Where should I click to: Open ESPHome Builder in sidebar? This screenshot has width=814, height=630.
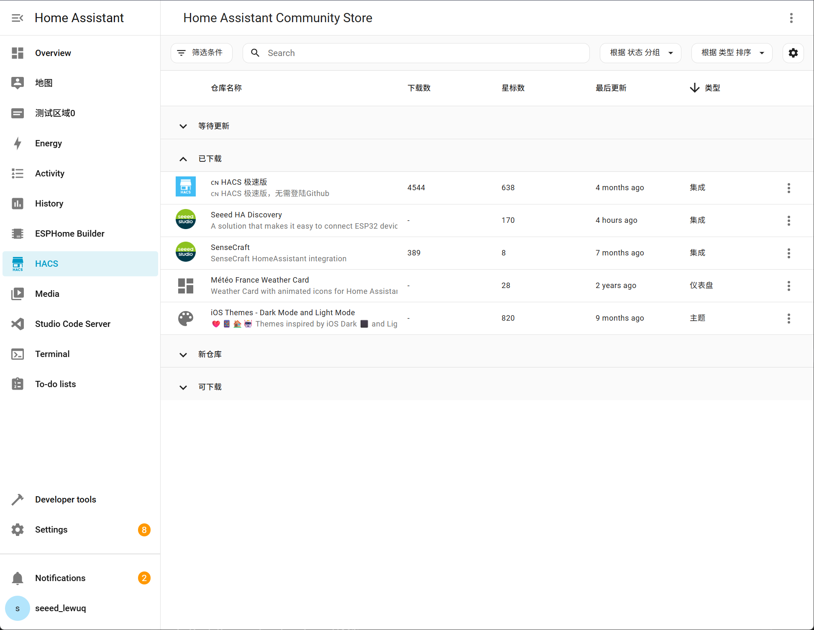[69, 234]
